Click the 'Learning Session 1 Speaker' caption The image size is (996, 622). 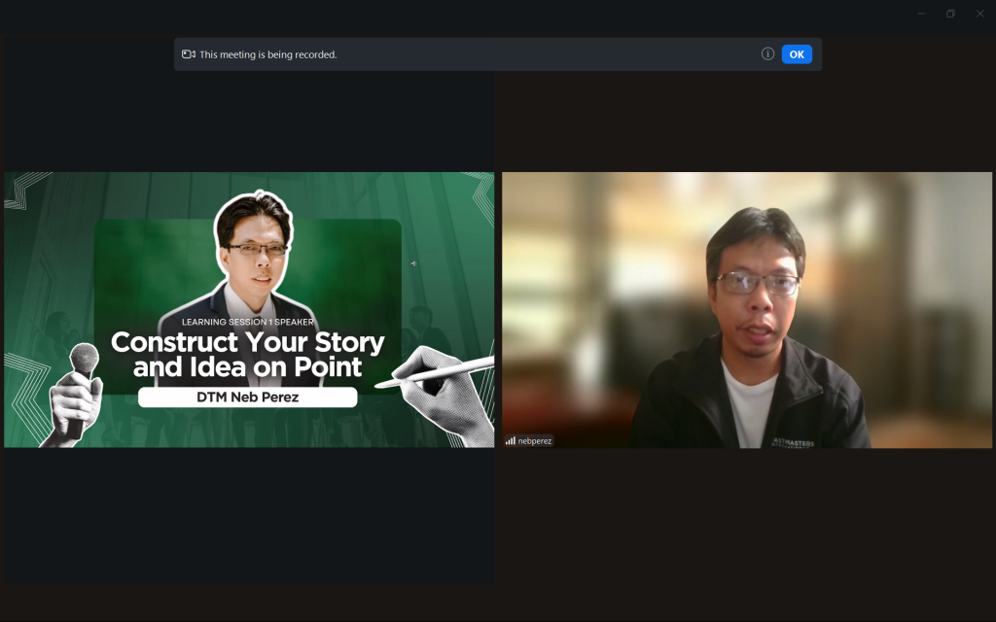pyautogui.click(x=247, y=322)
